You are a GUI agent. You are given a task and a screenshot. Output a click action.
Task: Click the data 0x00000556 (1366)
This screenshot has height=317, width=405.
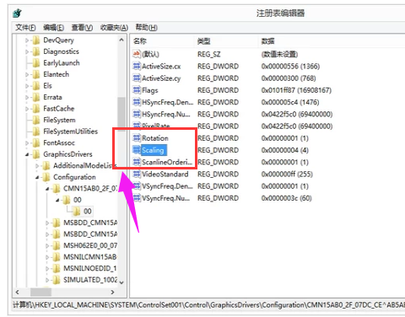(x=290, y=67)
